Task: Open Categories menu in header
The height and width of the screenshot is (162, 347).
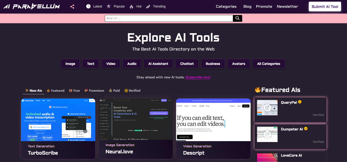Action: point(226,7)
